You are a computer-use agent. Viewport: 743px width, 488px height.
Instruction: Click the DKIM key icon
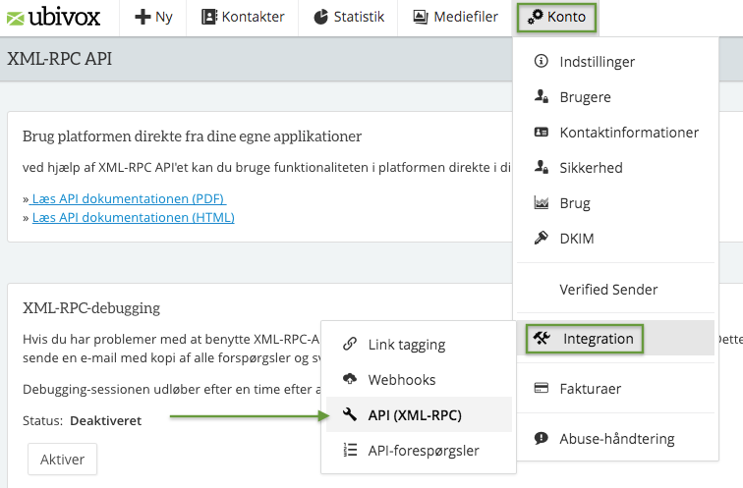click(x=541, y=239)
